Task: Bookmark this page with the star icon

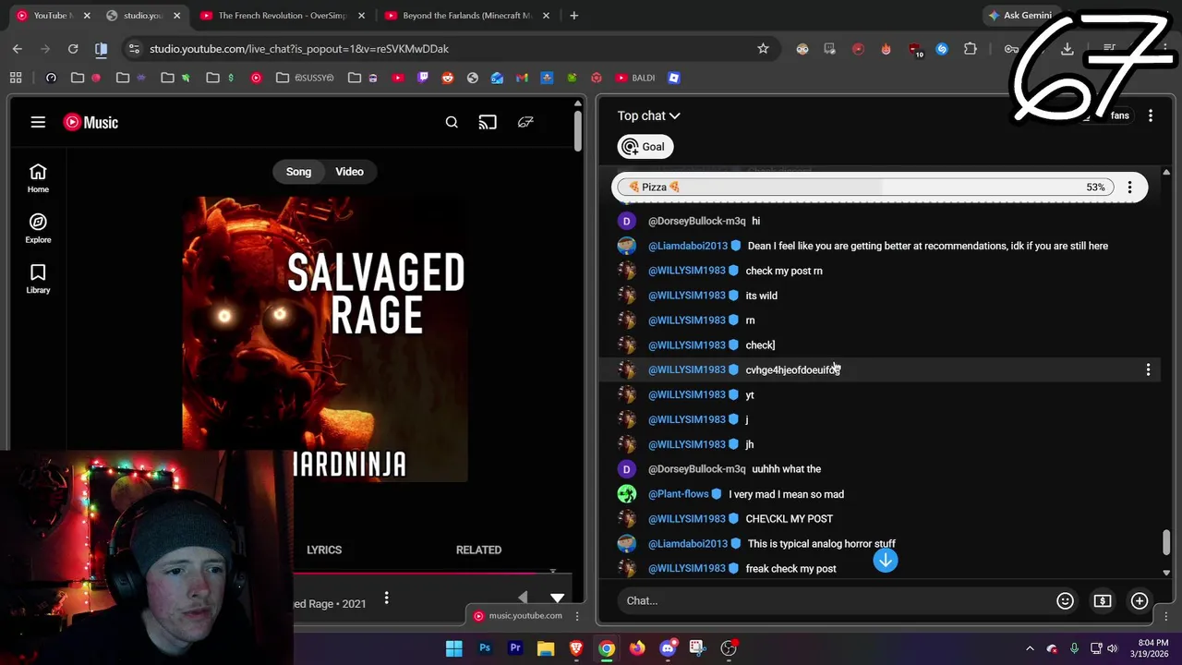Action: 763,49
